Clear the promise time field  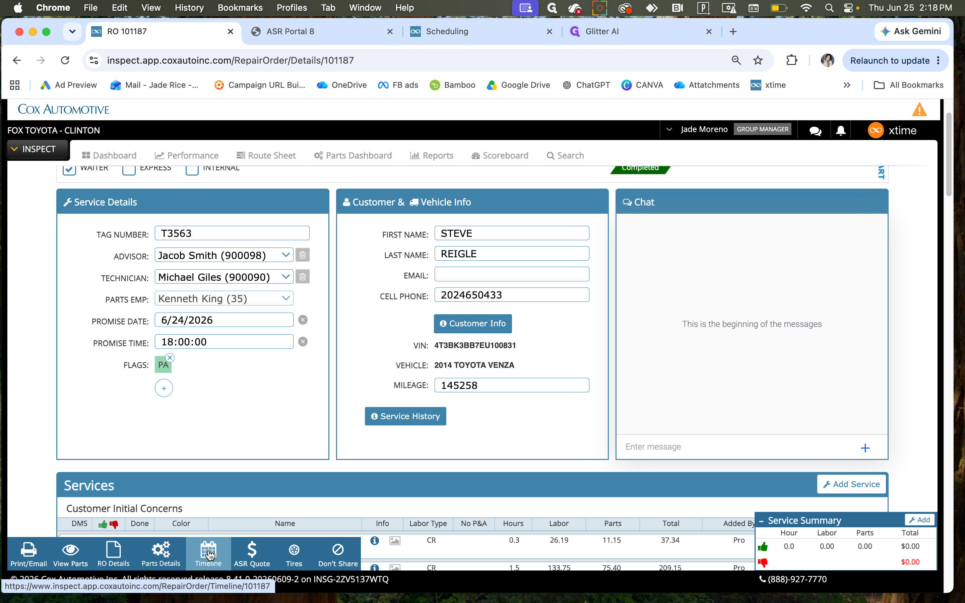[303, 342]
